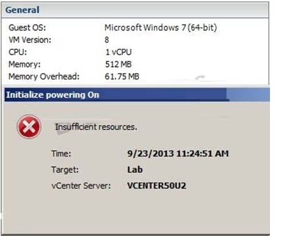290x236 pixels.
Task: Click the red error X icon
Action: tap(29, 127)
